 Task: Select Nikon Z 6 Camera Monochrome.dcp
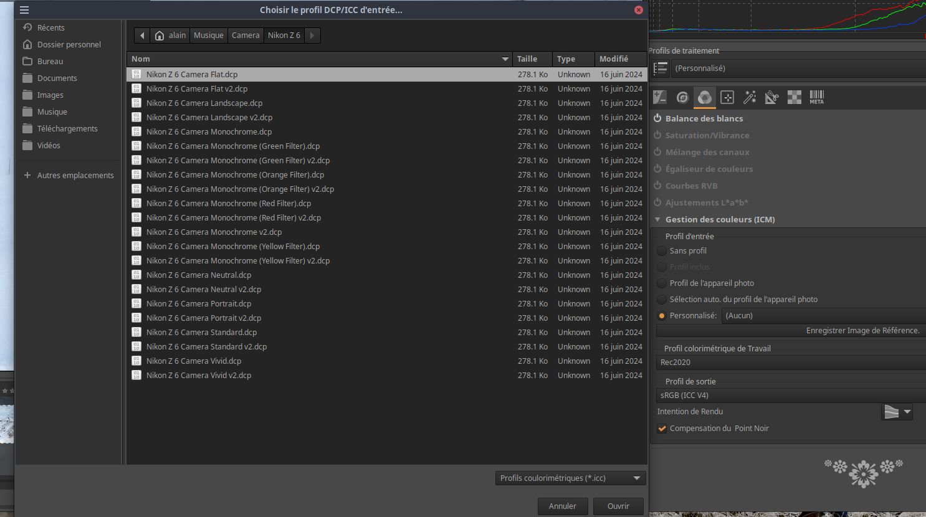pyautogui.click(x=386, y=131)
